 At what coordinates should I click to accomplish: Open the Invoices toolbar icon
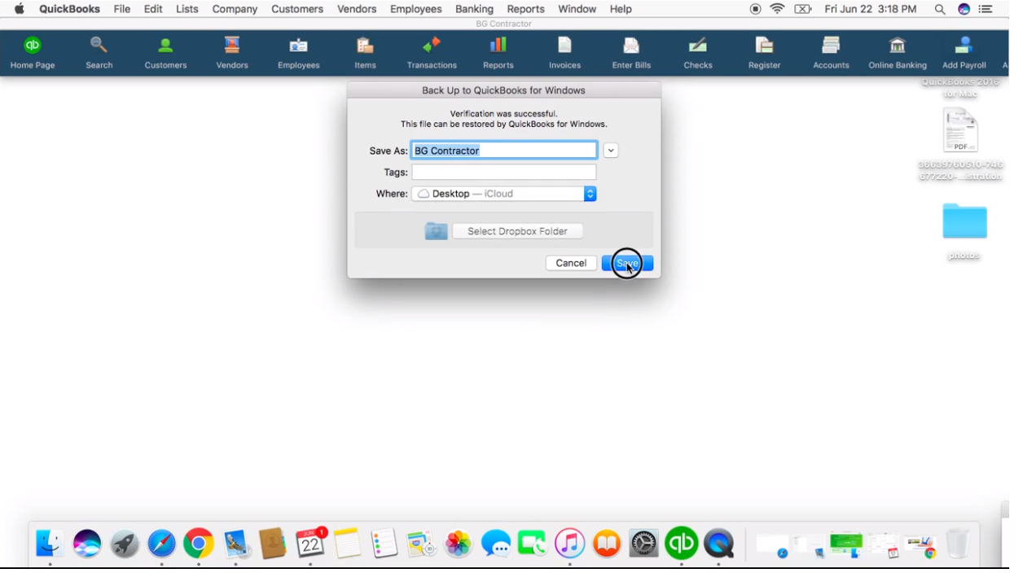point(564,53)
